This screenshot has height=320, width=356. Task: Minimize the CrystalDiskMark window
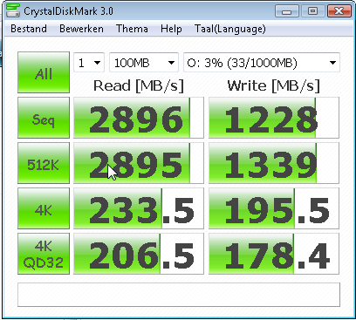287,11
